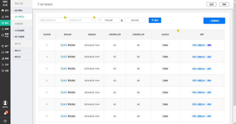The width and height of the screenshot is (236, 124).
Task: Click the 推送时间 column header
Action: click(92, 35)
